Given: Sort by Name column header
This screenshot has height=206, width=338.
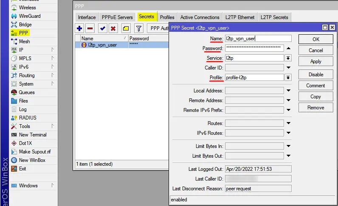Looking at the screenshot, I should point(104,39).
